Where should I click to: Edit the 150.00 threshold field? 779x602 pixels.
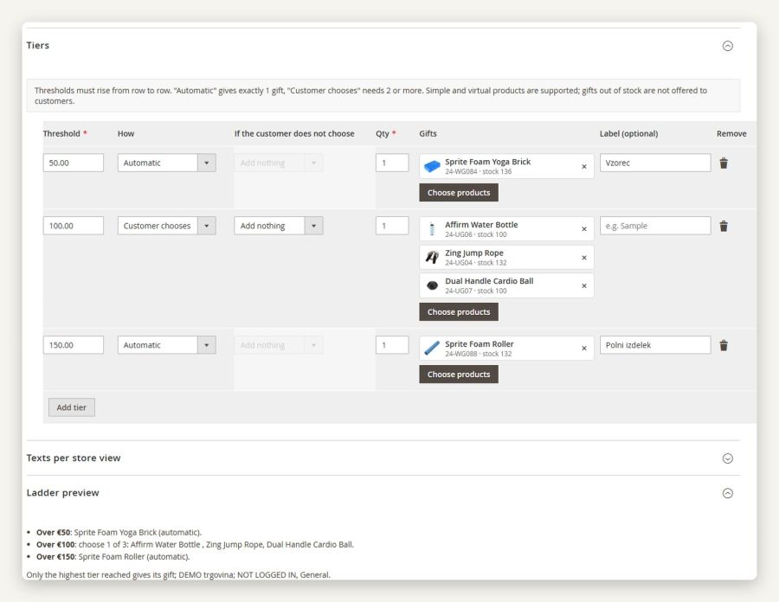pyautogui.click(x=74, y=345)
